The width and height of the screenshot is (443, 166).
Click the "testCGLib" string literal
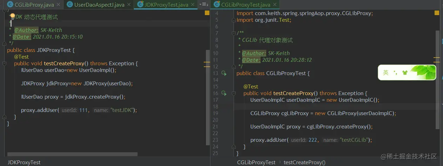tap(354, 140)
